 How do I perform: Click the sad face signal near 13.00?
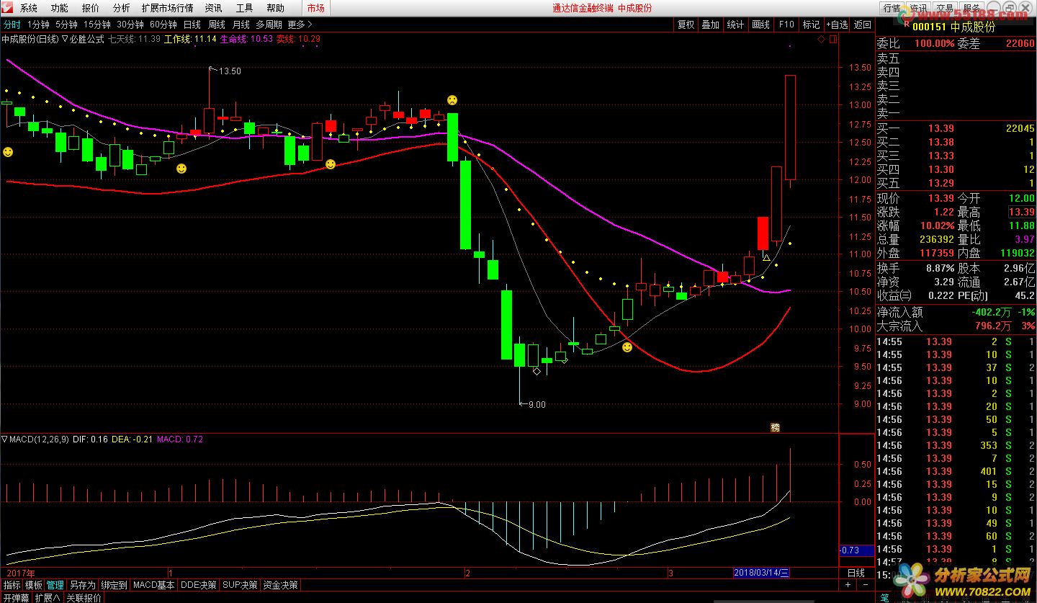point(452,99)
